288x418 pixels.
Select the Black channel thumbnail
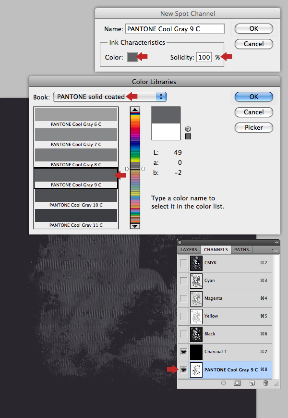coord(196,334)
